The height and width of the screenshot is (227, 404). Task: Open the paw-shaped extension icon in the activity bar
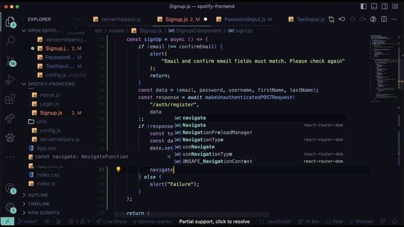click(x=10, y=137)
